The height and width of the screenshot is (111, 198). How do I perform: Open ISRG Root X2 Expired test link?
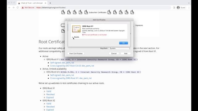[x=50, y=110]
